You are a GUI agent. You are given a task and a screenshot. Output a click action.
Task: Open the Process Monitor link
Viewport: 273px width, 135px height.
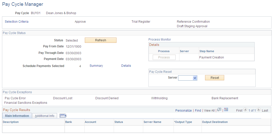[160, 40]
